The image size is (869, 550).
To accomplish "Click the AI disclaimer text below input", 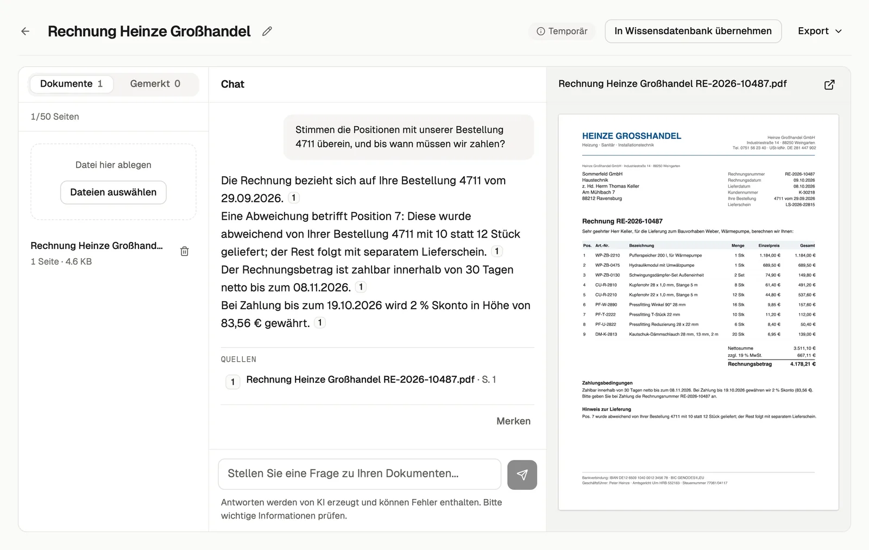I will click(361, 509).
